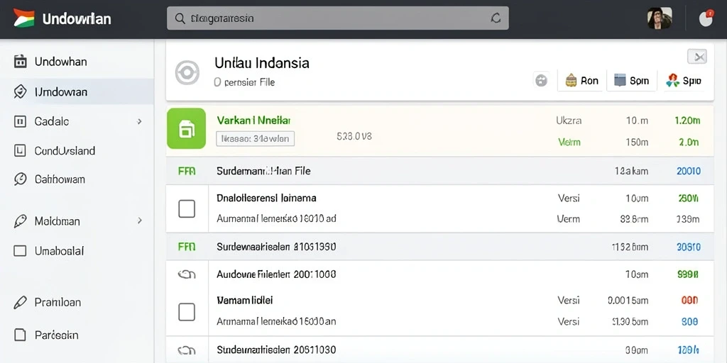Image resolution: width=727 pixels, height=363 pixels.
Task: Click the refresh icon inside the search bar
Action: (x=496, y=18)
